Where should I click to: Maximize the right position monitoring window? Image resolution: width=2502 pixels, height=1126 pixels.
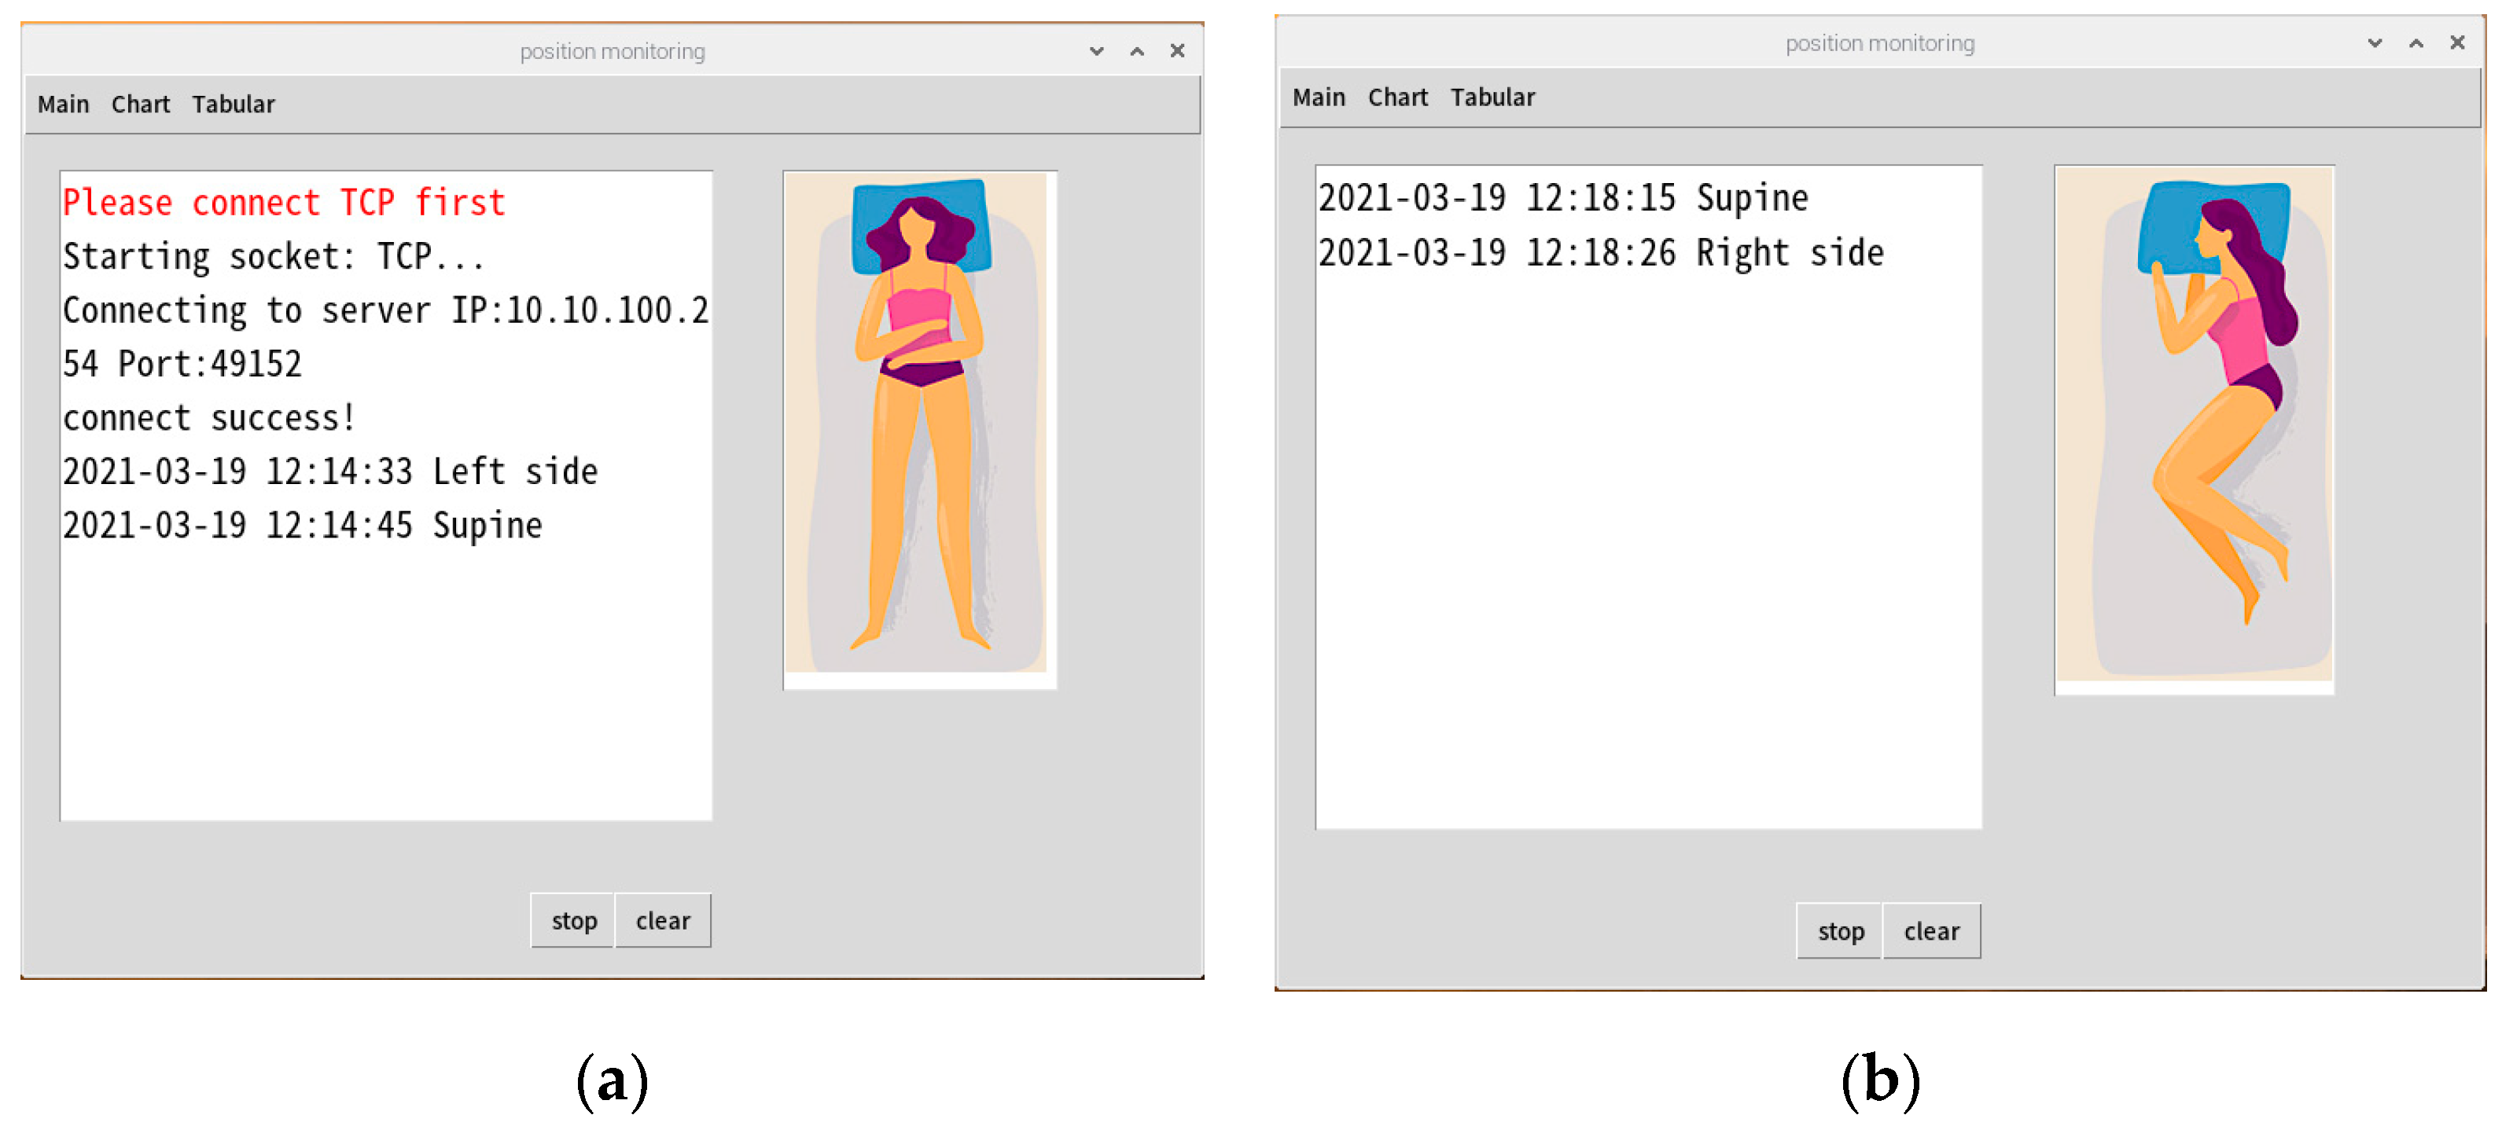(x=2416, y=44)
